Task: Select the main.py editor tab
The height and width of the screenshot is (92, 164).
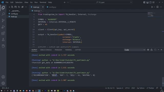Action: point(36,7)
